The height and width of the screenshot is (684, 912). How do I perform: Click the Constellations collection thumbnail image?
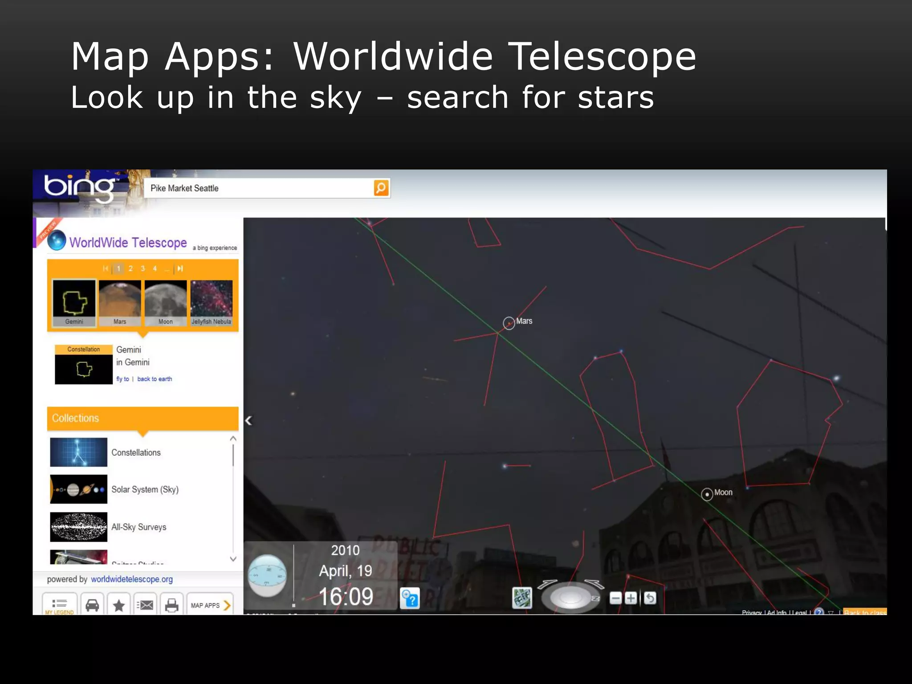click(79, 452)
